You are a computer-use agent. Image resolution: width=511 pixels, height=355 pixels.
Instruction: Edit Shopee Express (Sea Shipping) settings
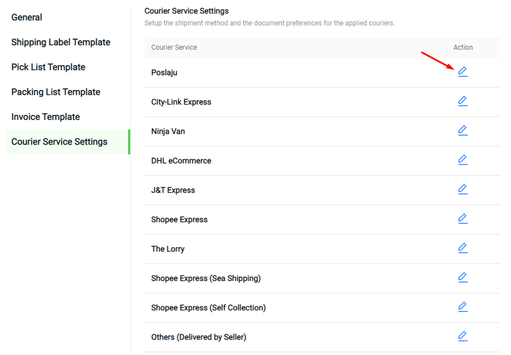click(463, 278)
